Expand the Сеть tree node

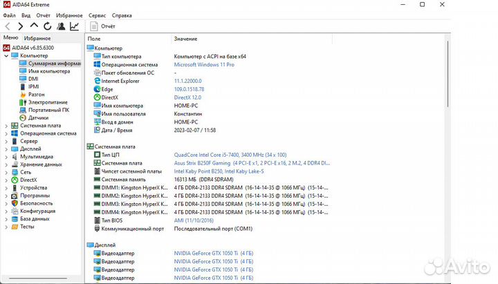pyautogui.click(x=6, y=173)
